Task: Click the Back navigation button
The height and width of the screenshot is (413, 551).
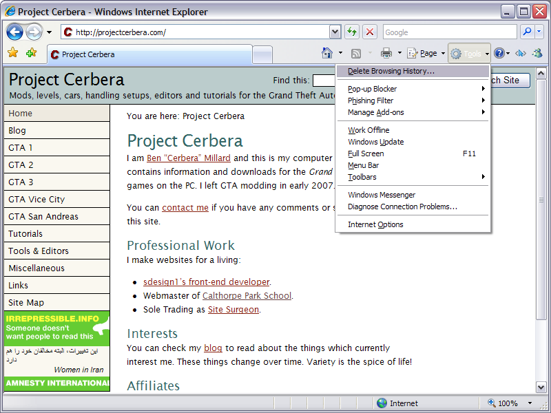Action: click(15, 32)
